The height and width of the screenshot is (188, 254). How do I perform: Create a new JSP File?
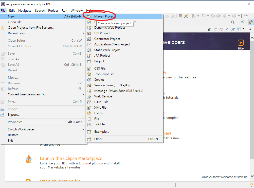pos(124,124)
